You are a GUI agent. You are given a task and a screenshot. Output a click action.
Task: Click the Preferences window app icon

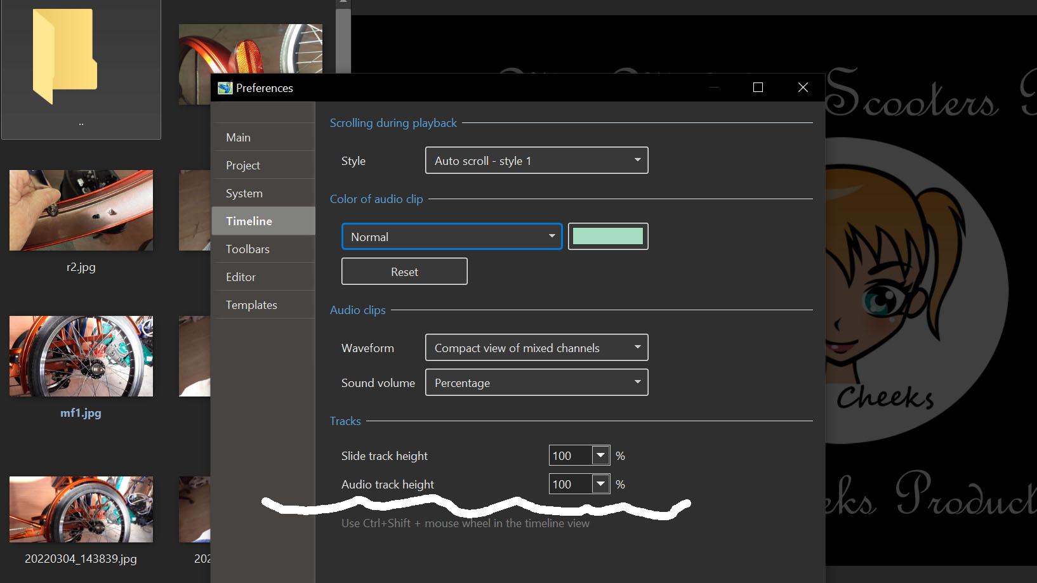[x=225, y=88]
